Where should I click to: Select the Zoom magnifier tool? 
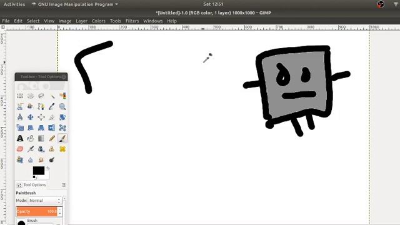[62, 106]
